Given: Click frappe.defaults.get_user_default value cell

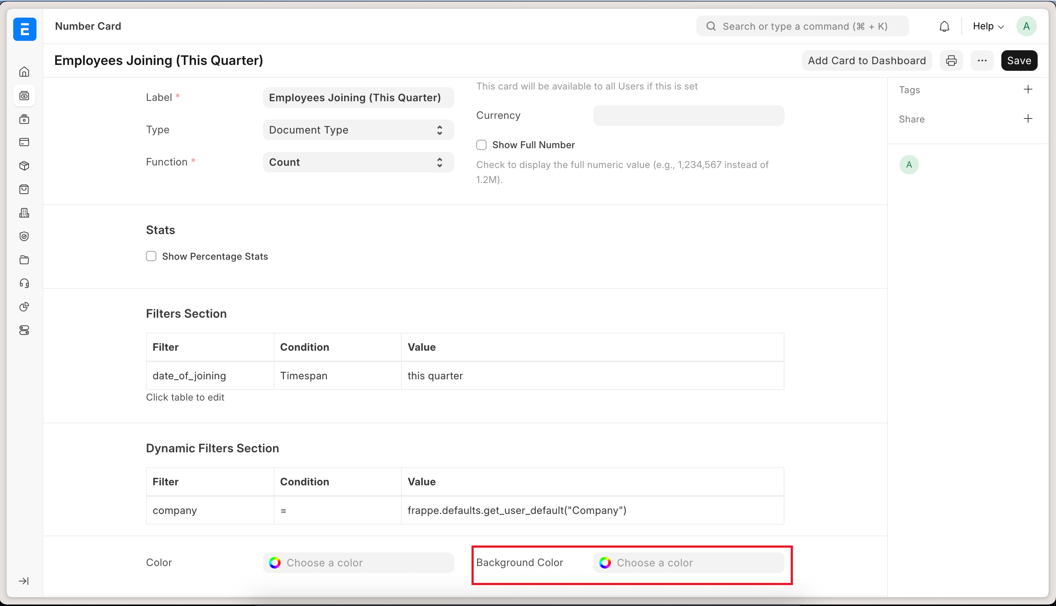Looking at the screenshot, I should 593,510.
